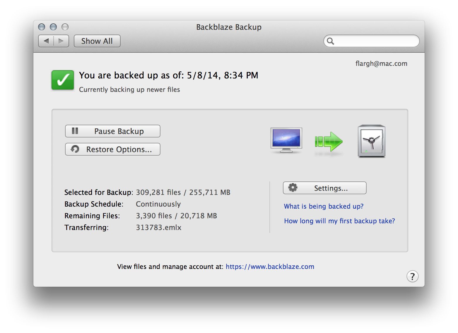Click the green transfer arrow icon
The image size is (458, 333).
[329, 142]
